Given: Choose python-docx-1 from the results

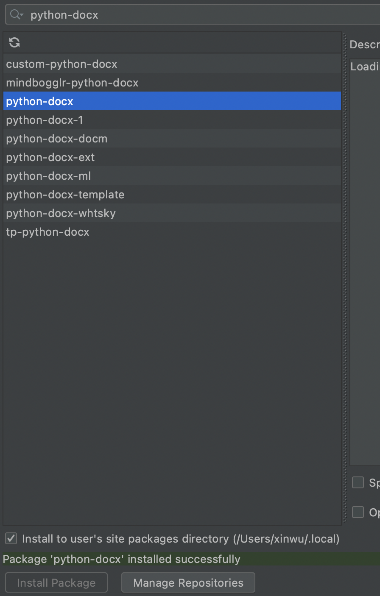Looking at the screenshot, I should (45, 120).
